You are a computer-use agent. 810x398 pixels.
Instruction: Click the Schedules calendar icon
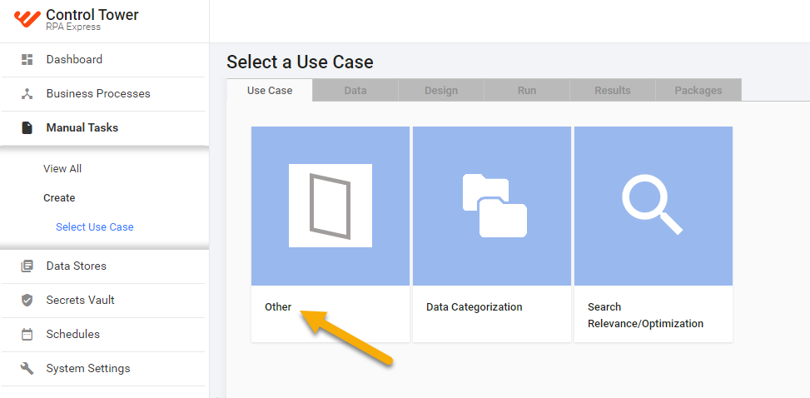(27, 335)
